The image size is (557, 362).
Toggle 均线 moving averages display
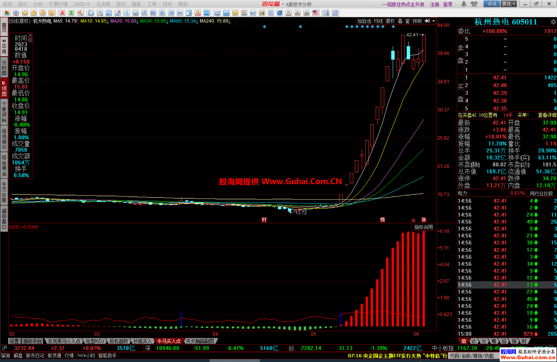pyautogui.click(x=378, y=21)
